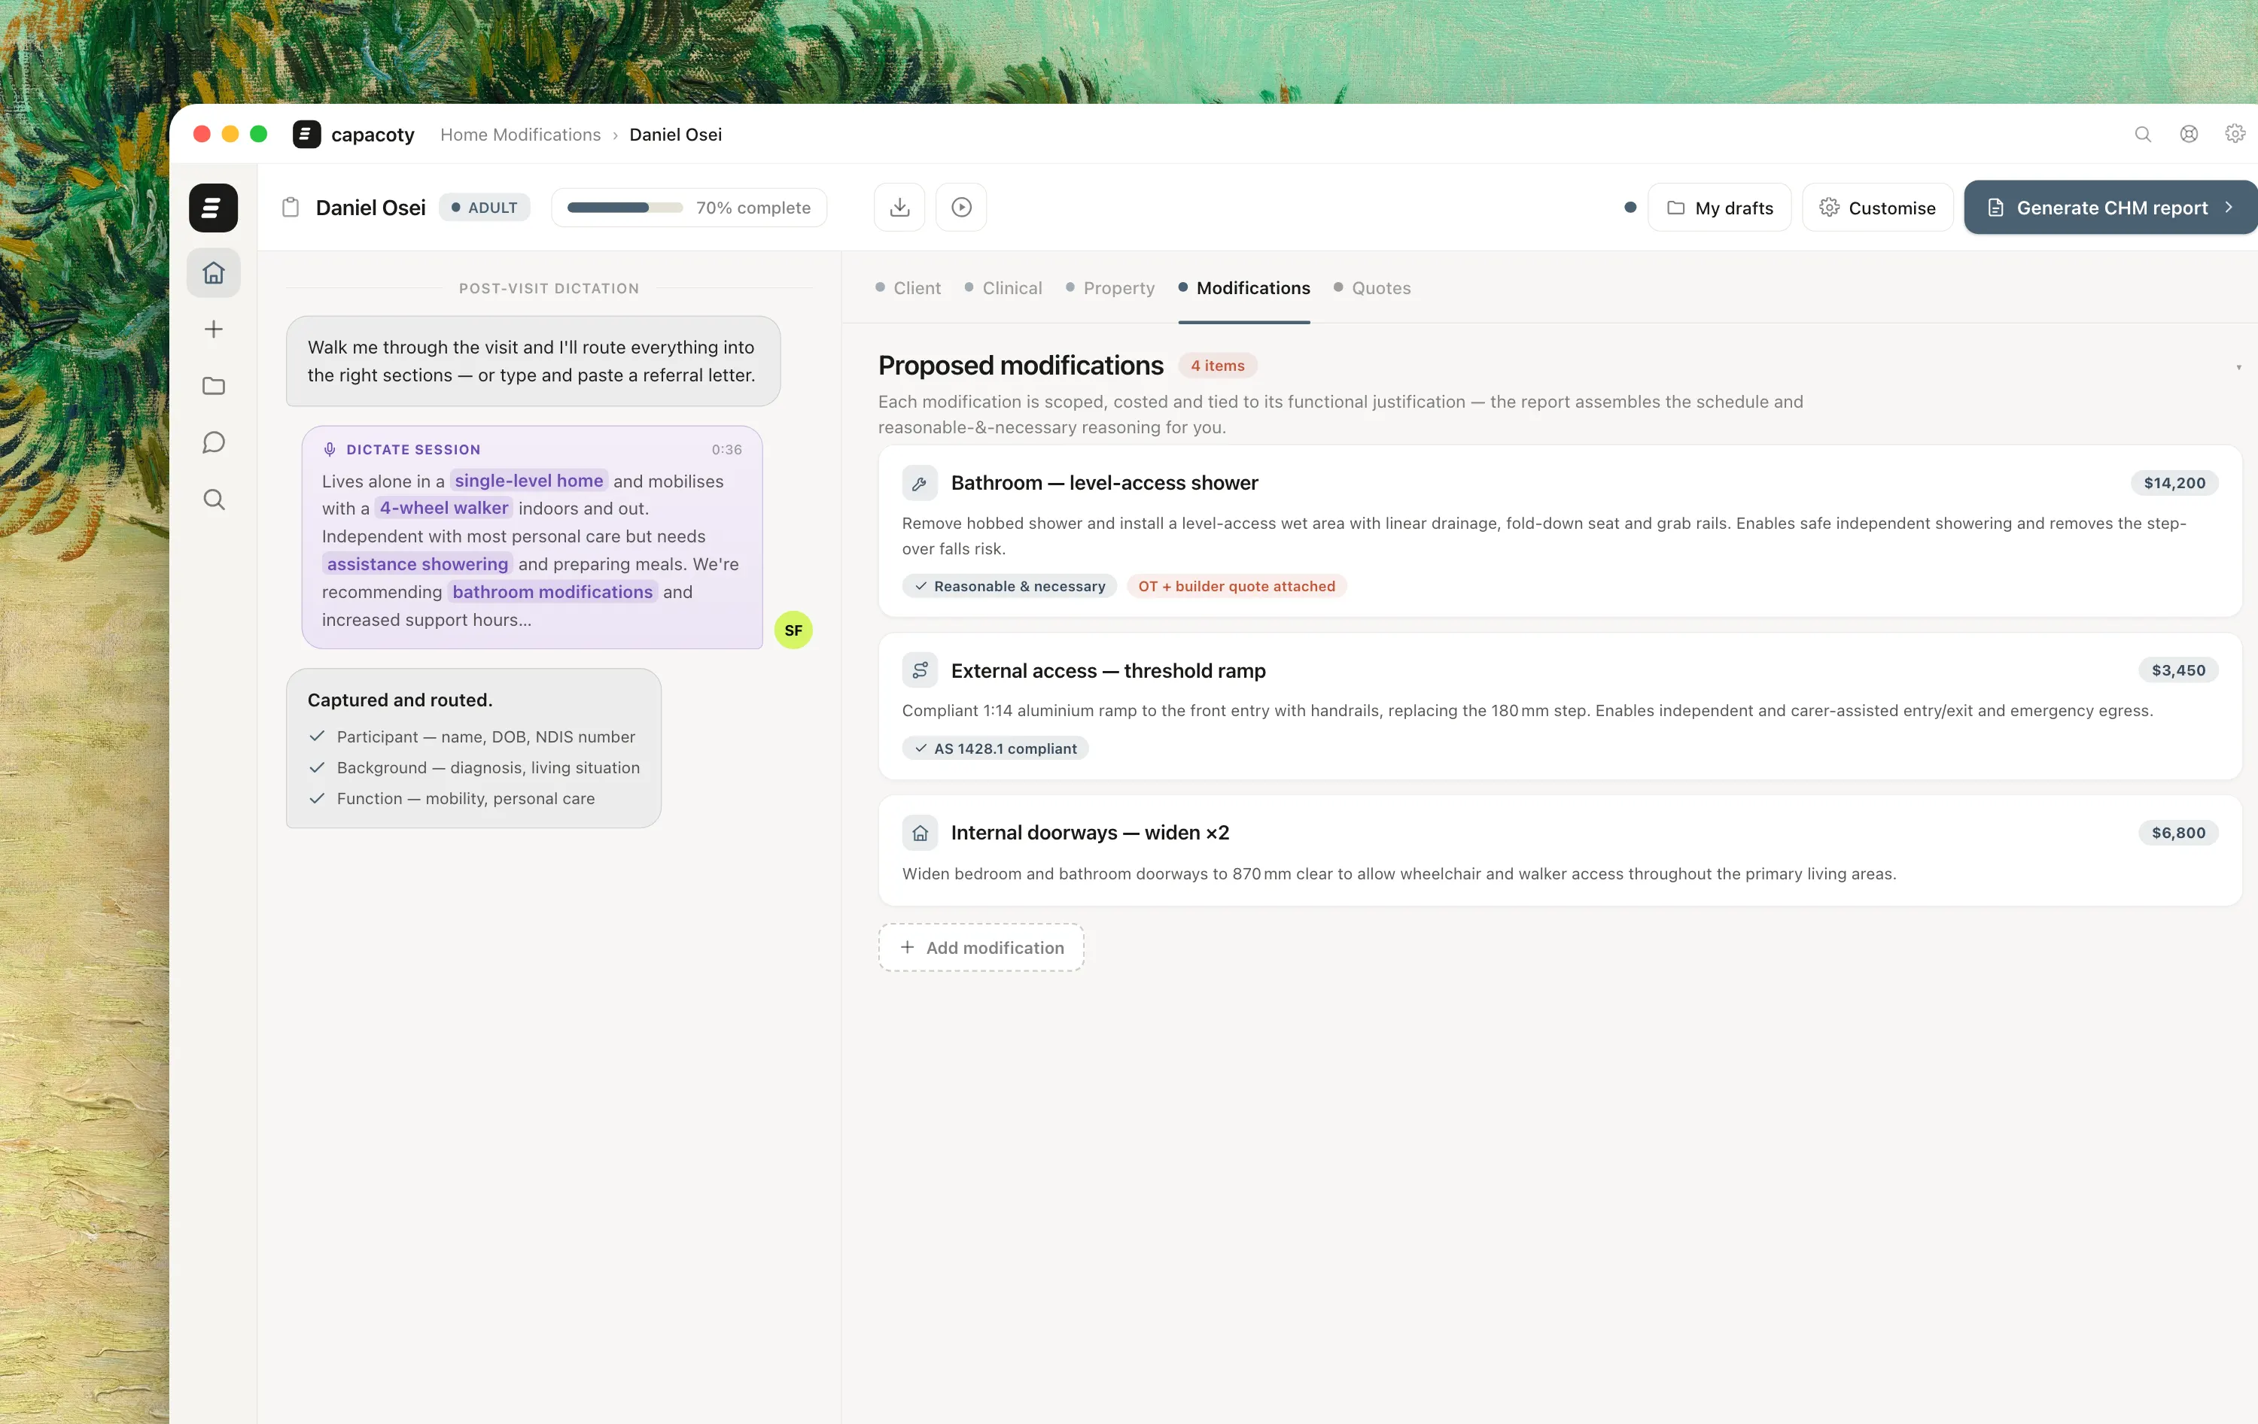Click the Function checklist row
The width and height of the screenshot is (2258, 1424).
(452, 799)
